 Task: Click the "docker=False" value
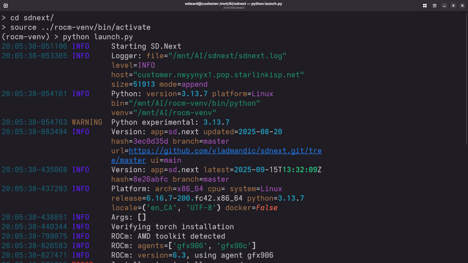[x=252, y=208]
